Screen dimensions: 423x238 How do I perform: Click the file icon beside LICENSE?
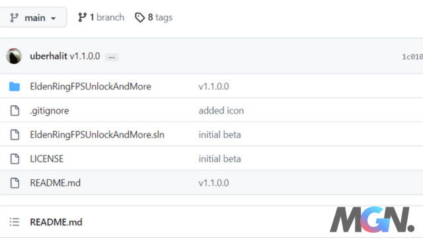[15, 159]
